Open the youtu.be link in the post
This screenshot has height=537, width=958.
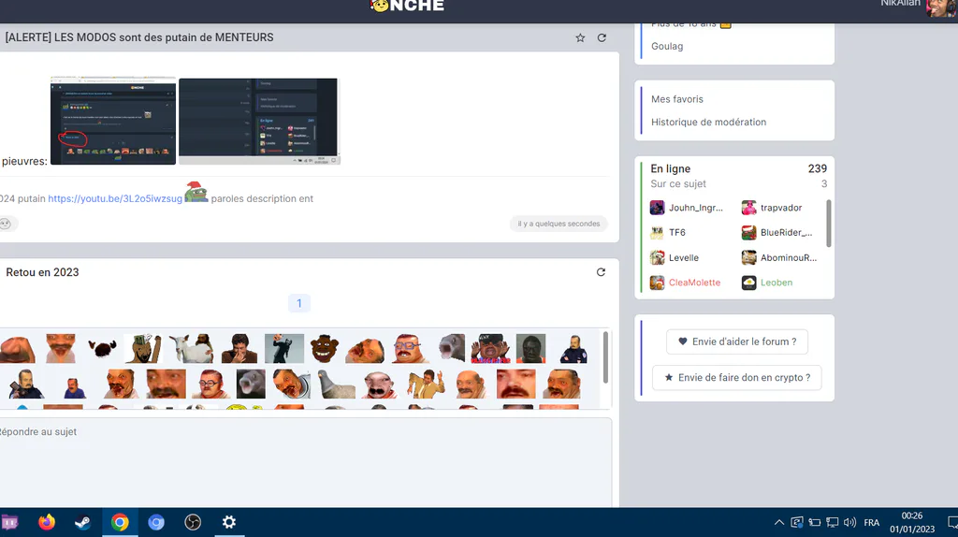pyautogui.click(x=115, y=198)
